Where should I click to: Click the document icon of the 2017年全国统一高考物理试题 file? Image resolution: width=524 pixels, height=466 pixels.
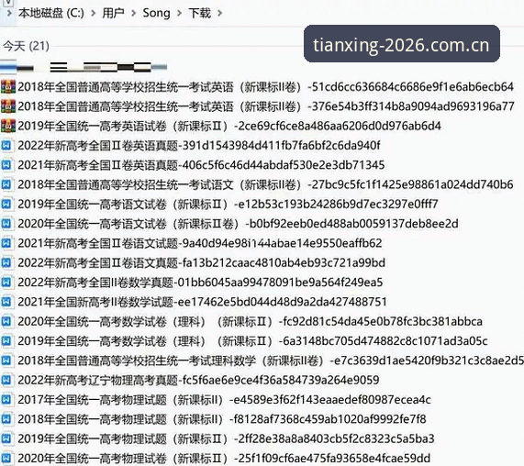(x=7, y=400)
